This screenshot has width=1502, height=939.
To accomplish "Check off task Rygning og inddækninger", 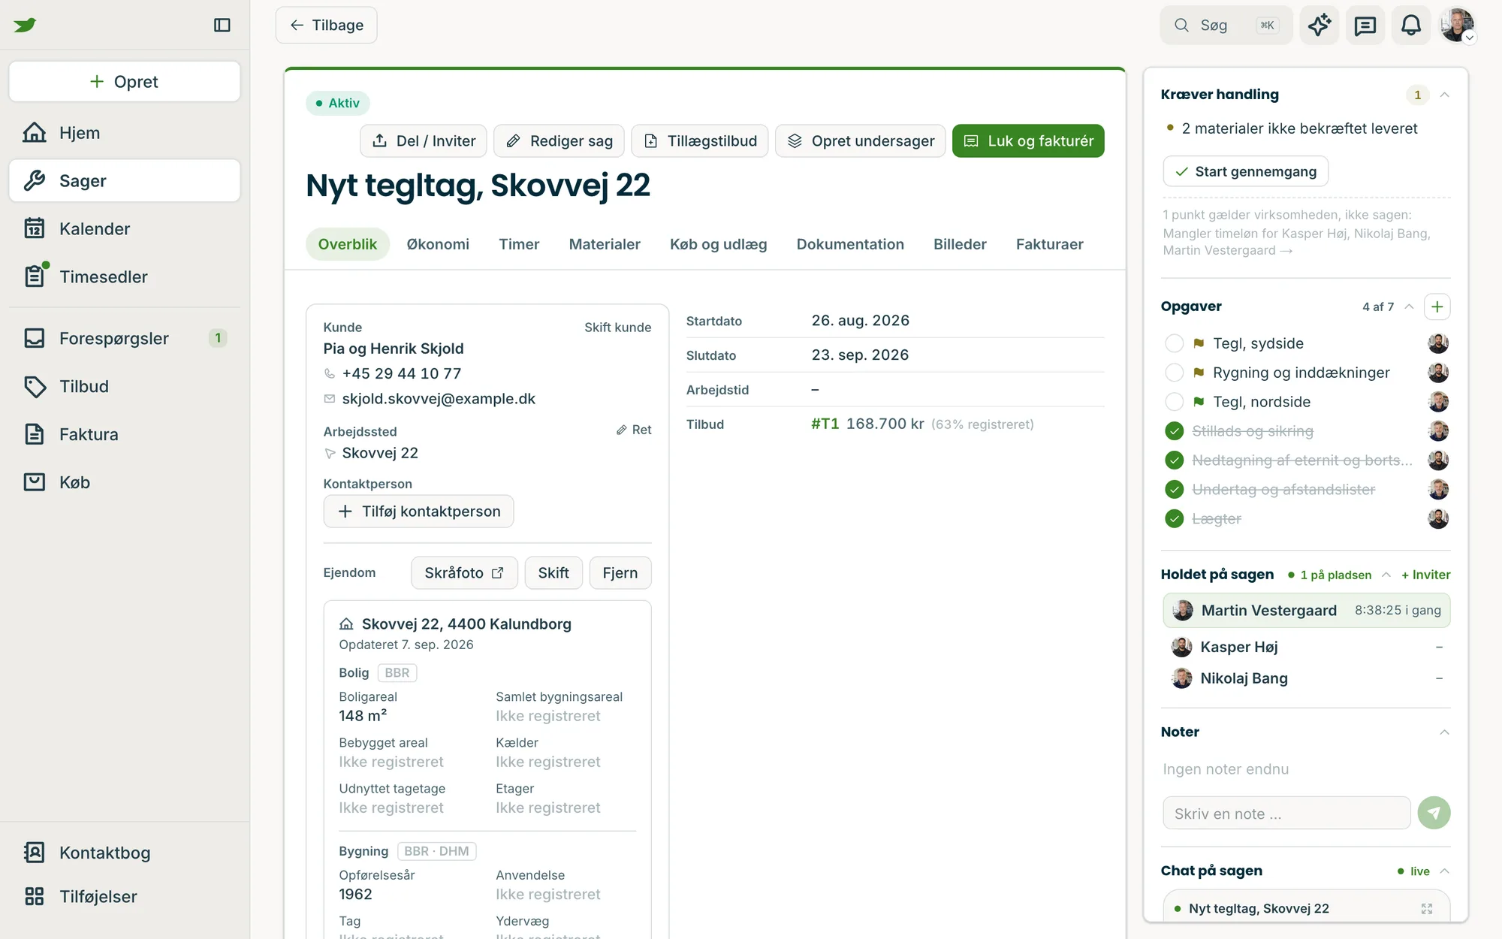I will (1175, 373).
